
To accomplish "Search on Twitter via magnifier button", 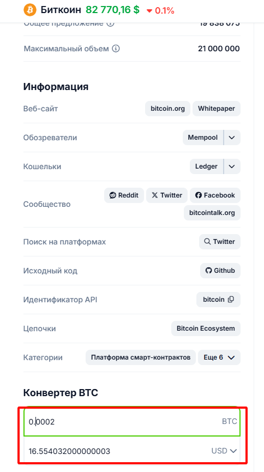I will [x=220, y=242].
